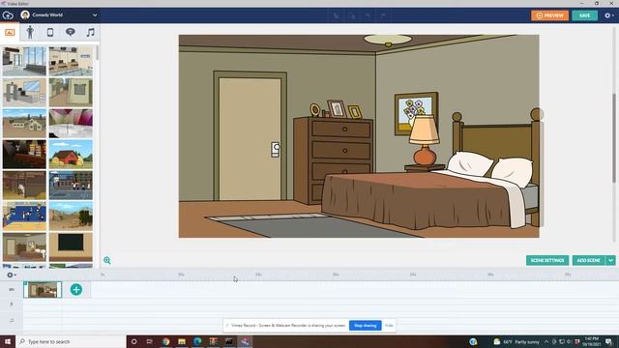Open the timeline settings gear dropdown

tap(11, 275)
